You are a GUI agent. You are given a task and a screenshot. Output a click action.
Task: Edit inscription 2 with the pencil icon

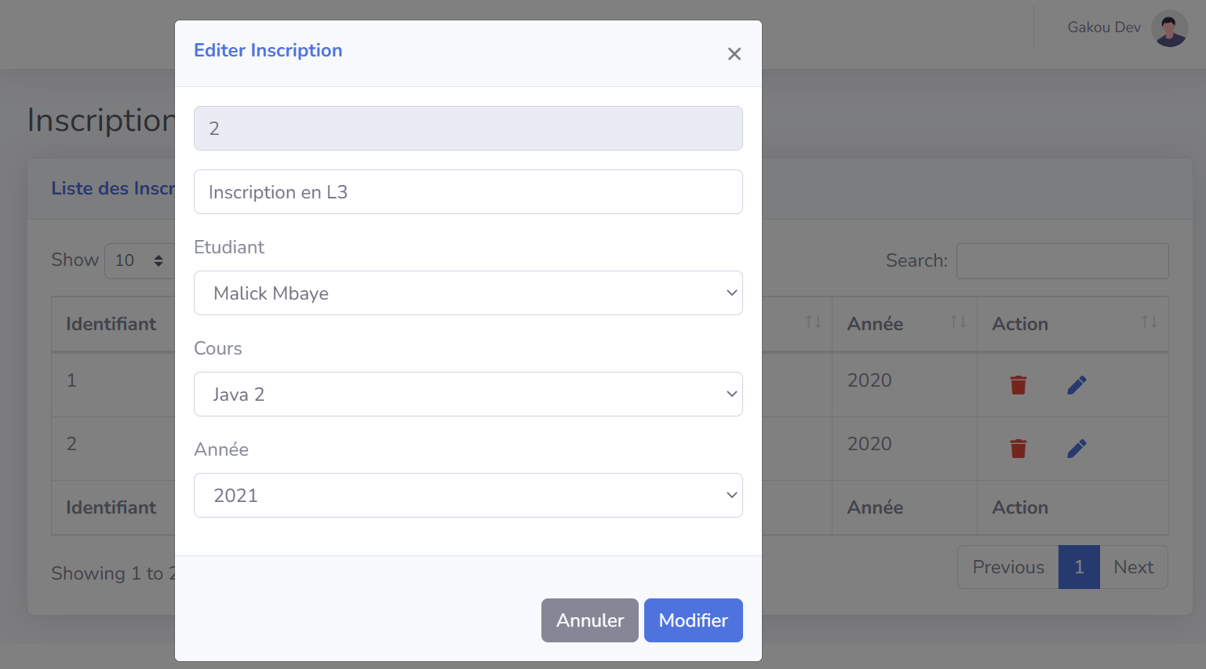pyautogui.click(x=1077, y=448)
